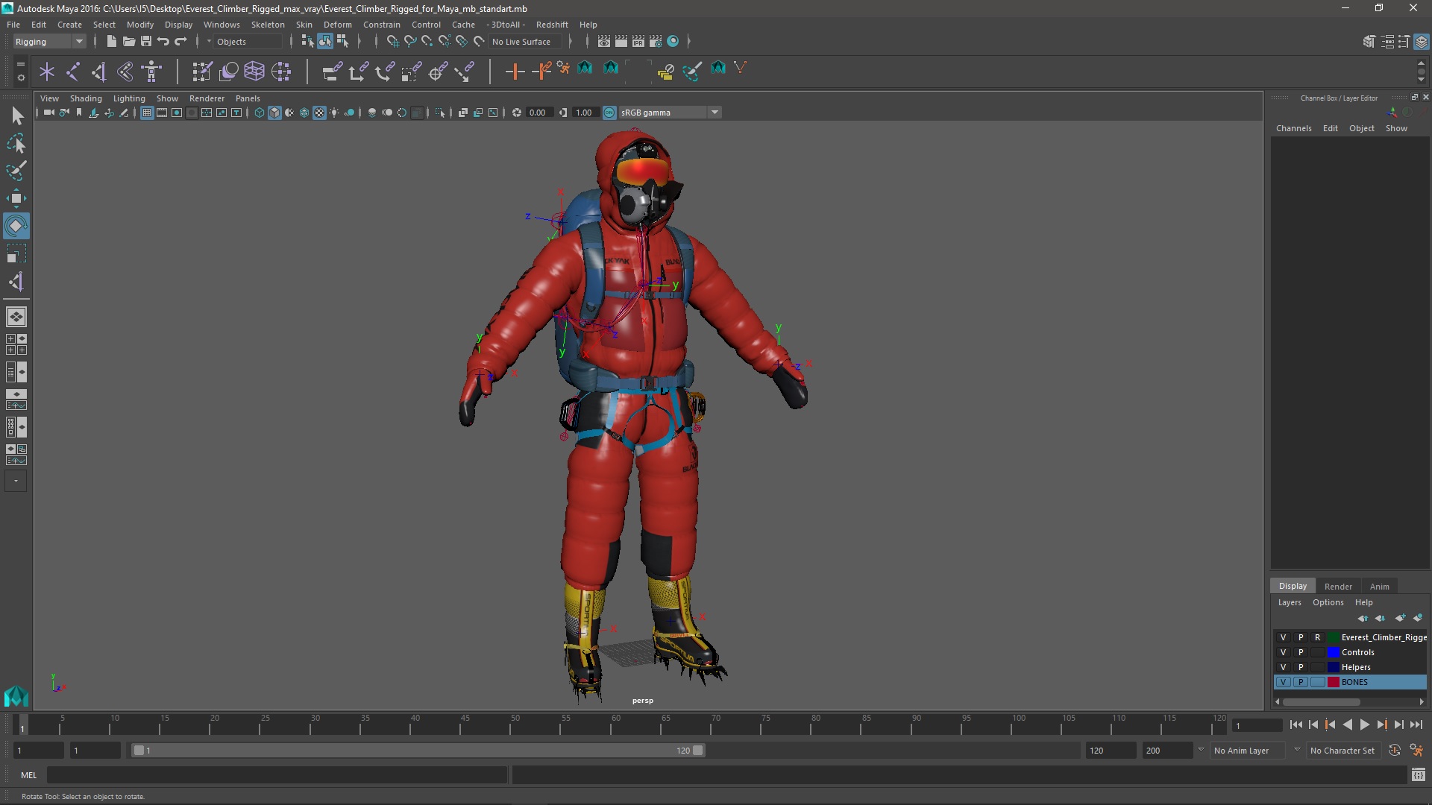Choose the Paint selection tool
1432x805 pixels.
coord(16,171)
